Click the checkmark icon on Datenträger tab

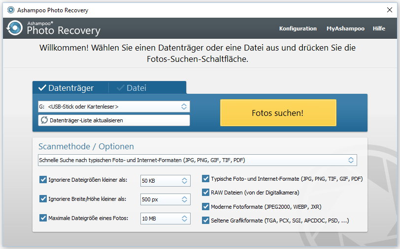coord(42,88)
